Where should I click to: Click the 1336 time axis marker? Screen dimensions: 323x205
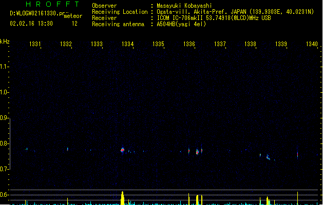click(x=189, y=44)
